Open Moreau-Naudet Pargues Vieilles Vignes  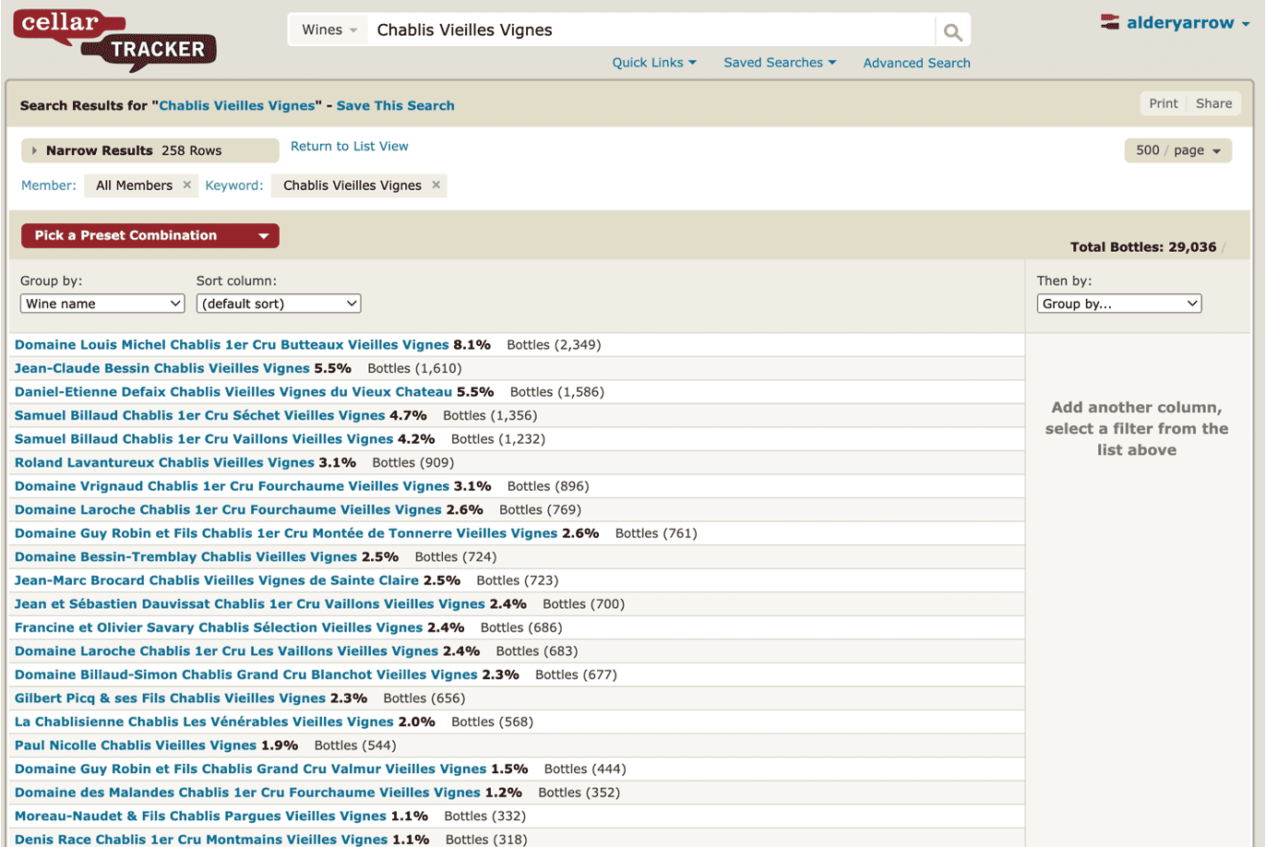200,816
